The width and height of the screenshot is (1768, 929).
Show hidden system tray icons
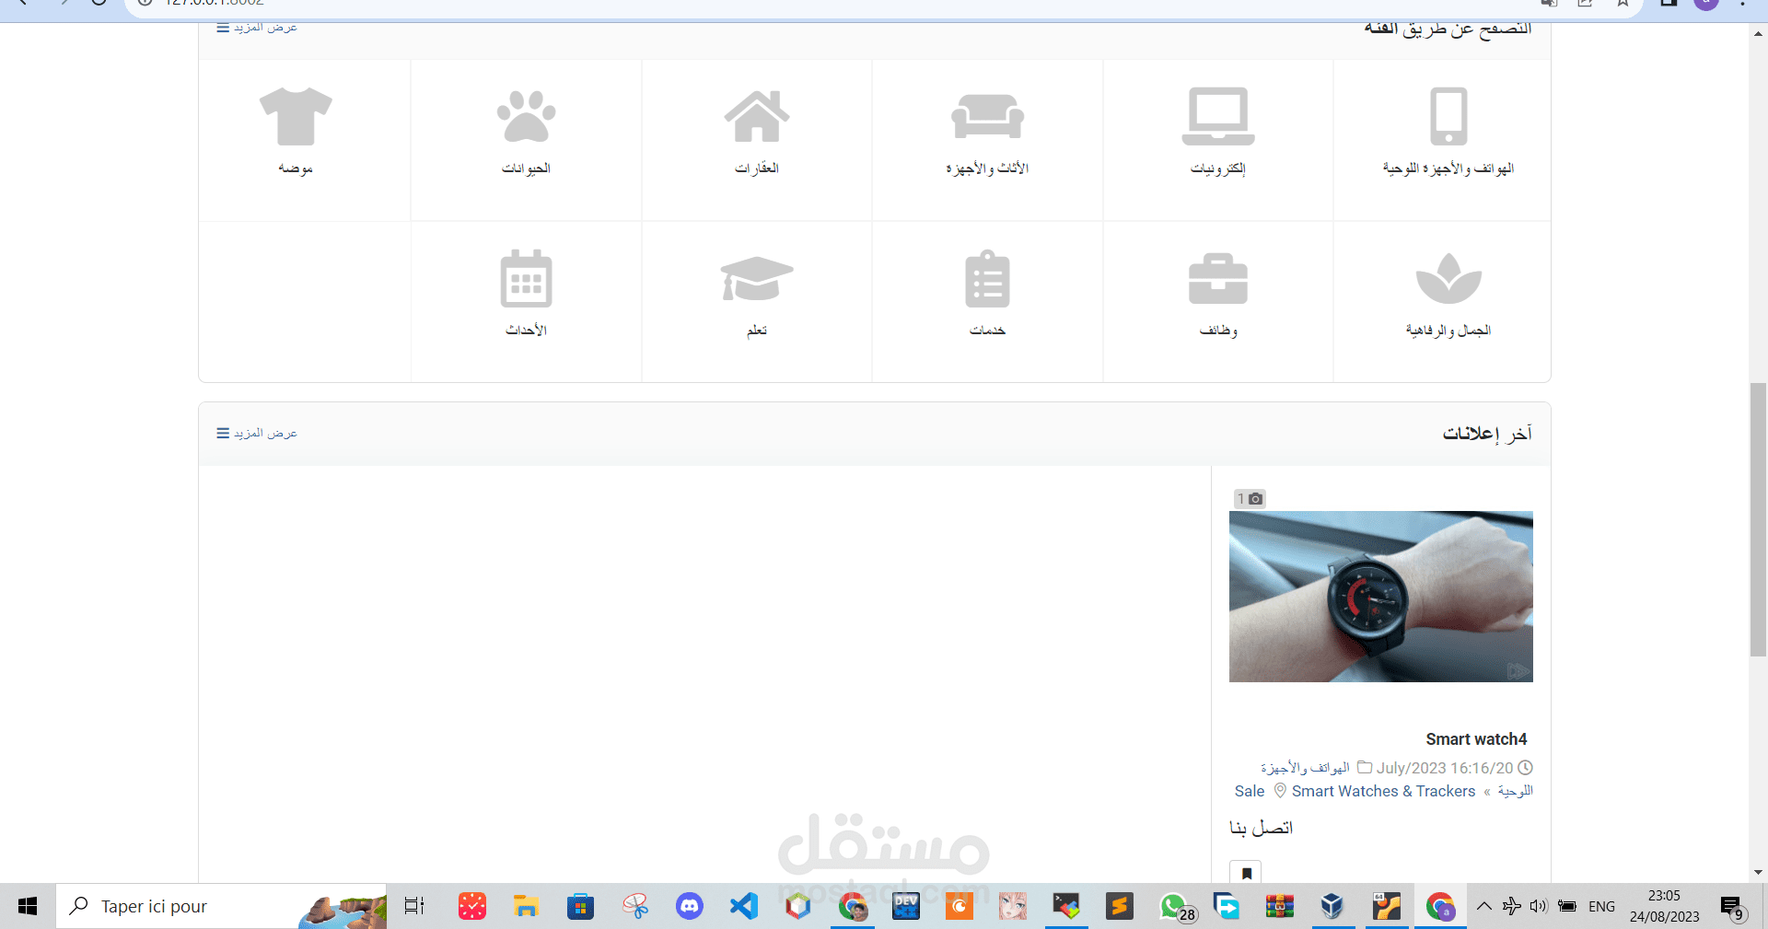tap(1483, 906)
